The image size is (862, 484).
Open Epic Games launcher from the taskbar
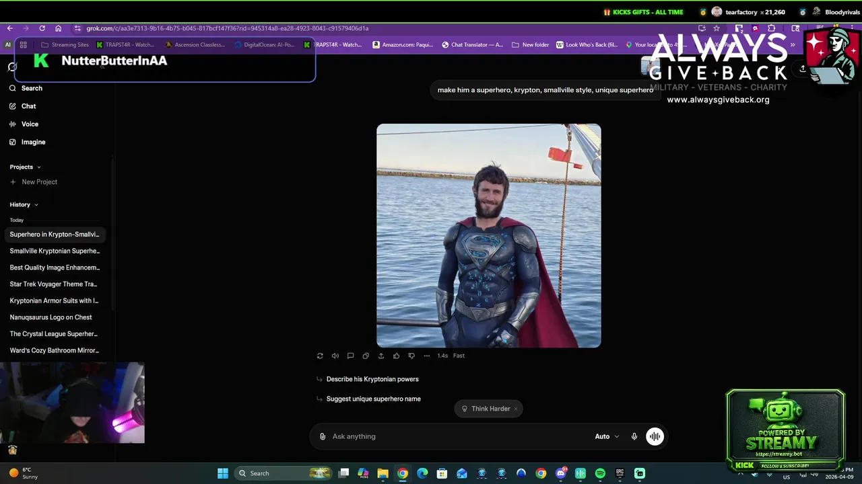pyautogui.click(x=620, y=473)
